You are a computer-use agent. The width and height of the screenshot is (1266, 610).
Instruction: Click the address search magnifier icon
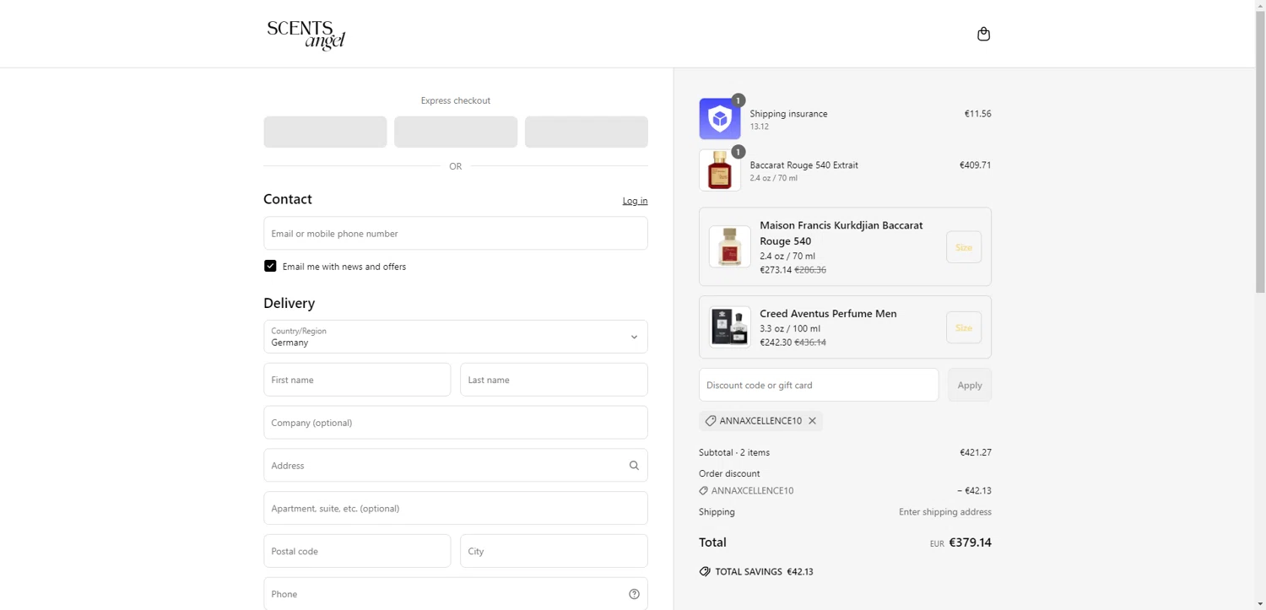point(634,466)
